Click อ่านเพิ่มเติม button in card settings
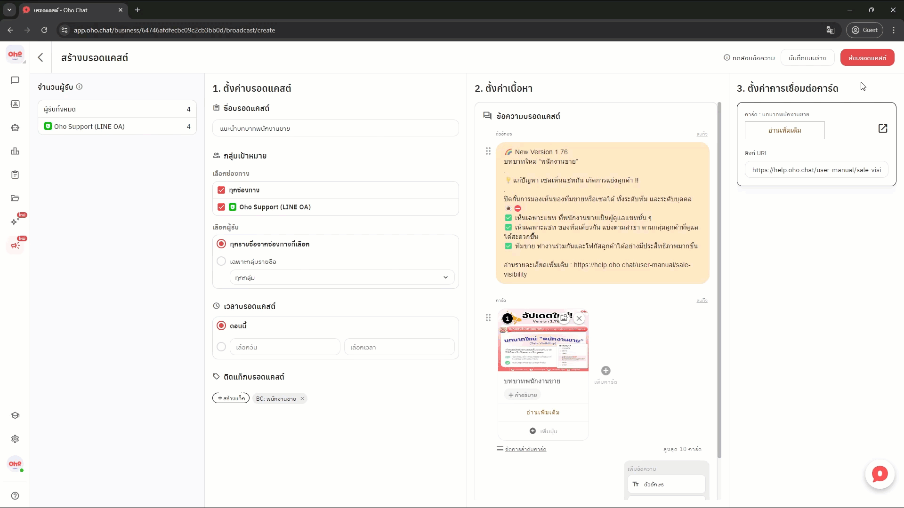Viewport: 904px width, 508px height. click(x=784, y=130)
